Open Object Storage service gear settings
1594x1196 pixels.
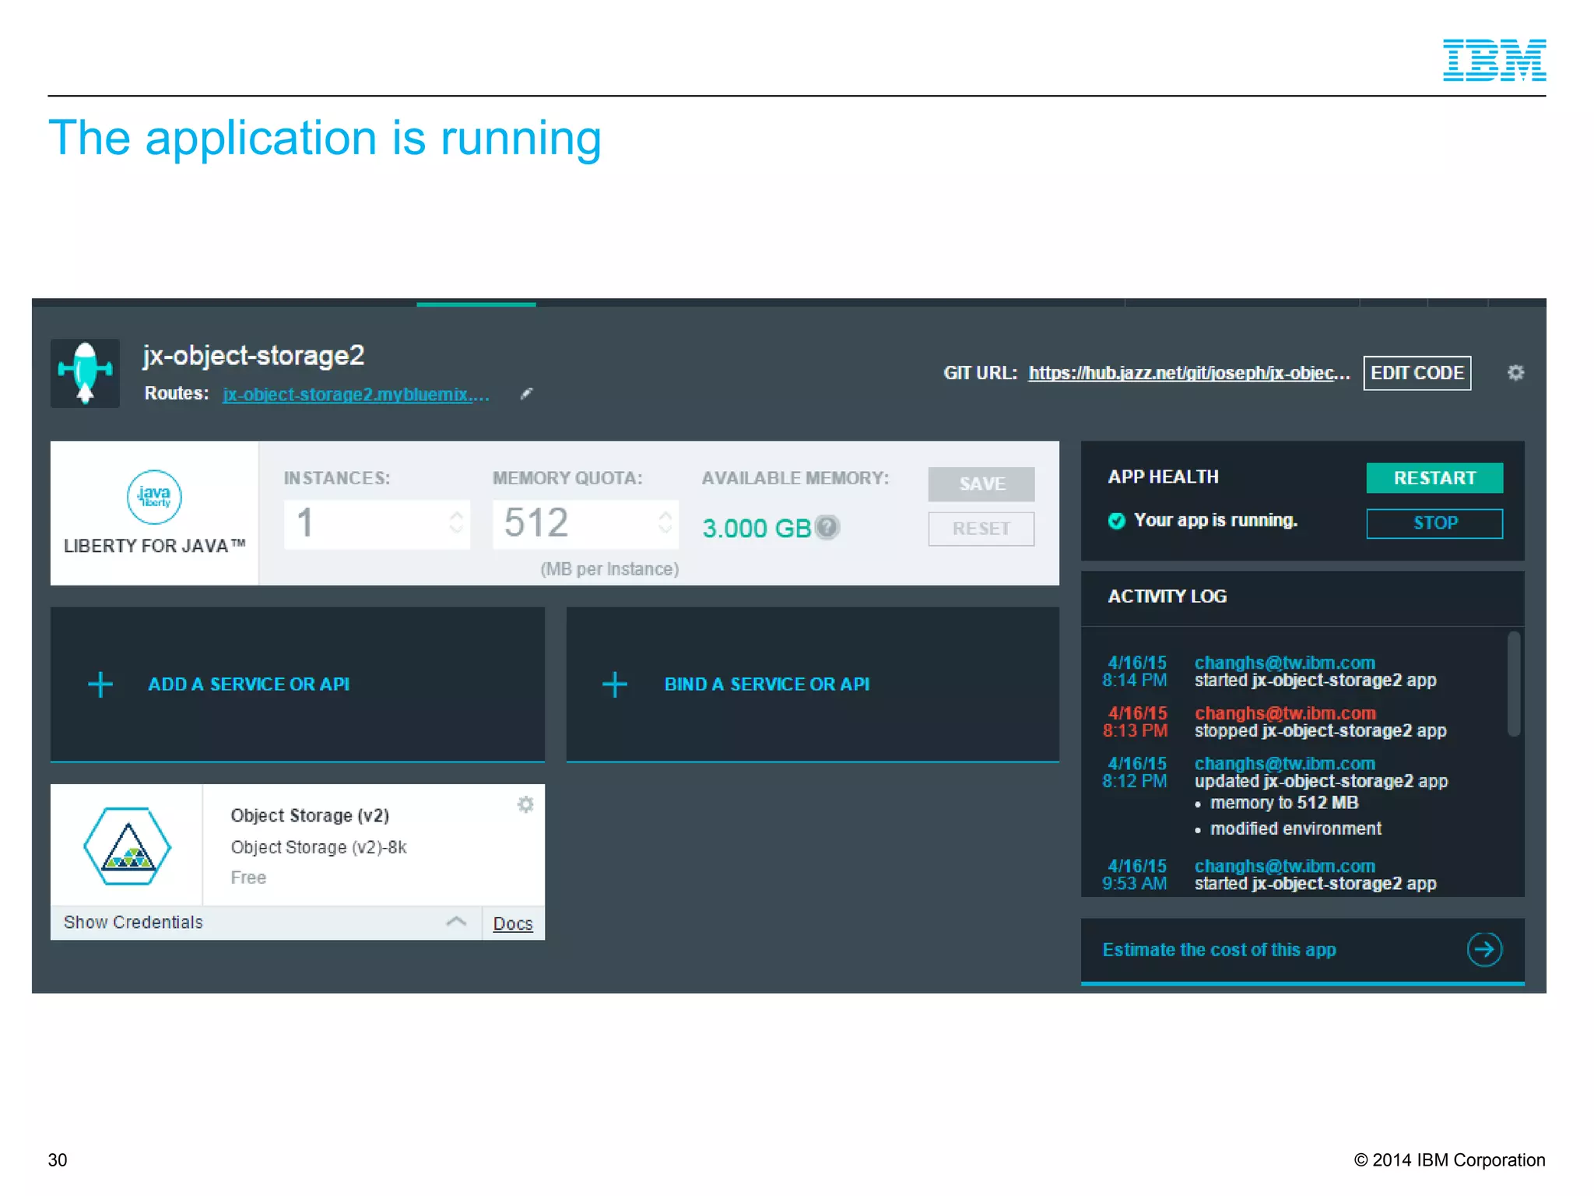tap(525, 804)
